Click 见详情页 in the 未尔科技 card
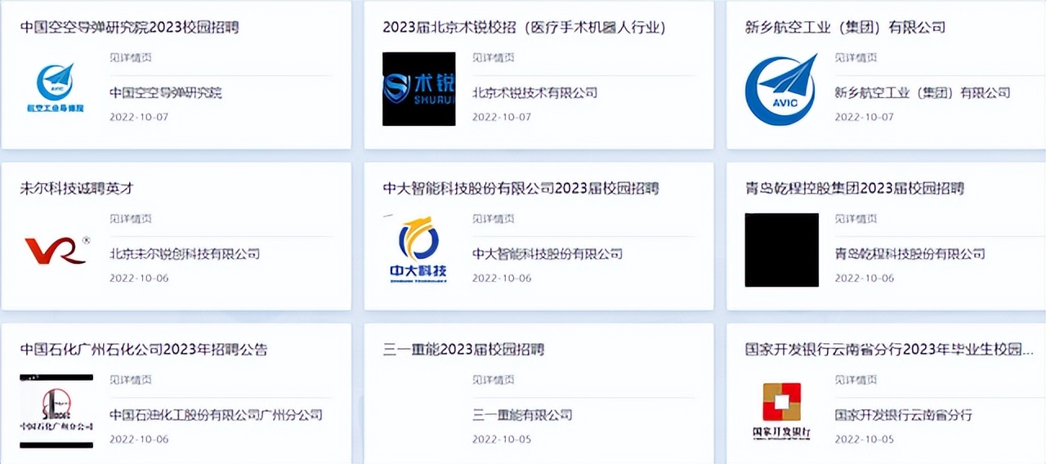 tap(131, 219)
